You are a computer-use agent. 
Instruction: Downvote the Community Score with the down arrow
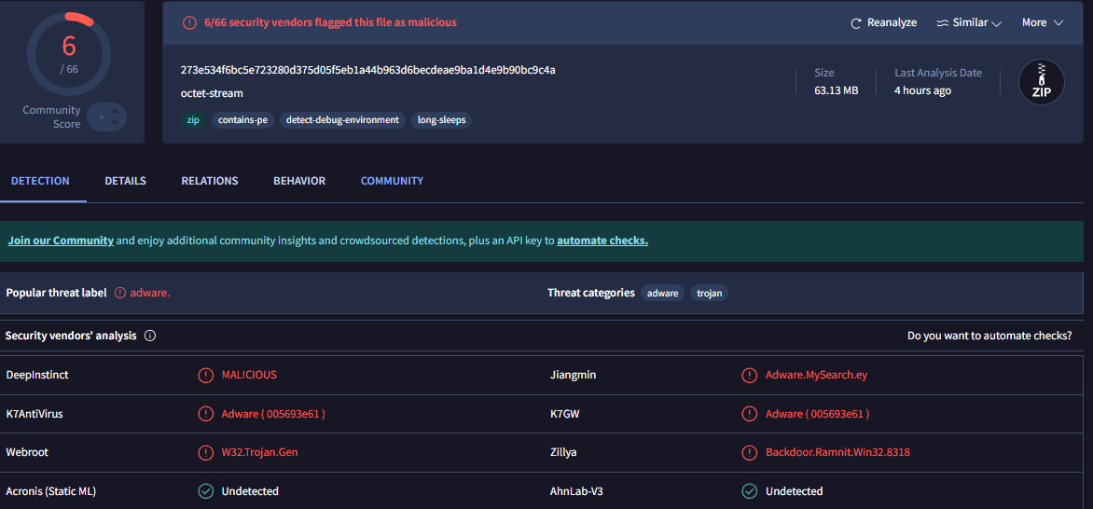click(115, 123)
